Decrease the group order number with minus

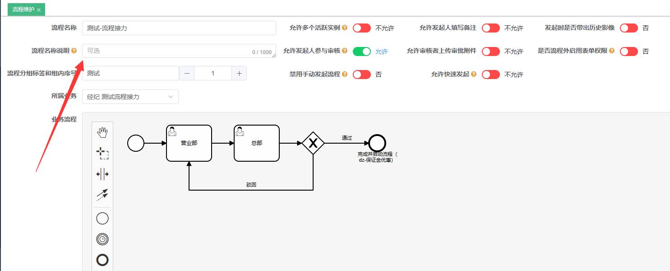(x=187, y=73)
